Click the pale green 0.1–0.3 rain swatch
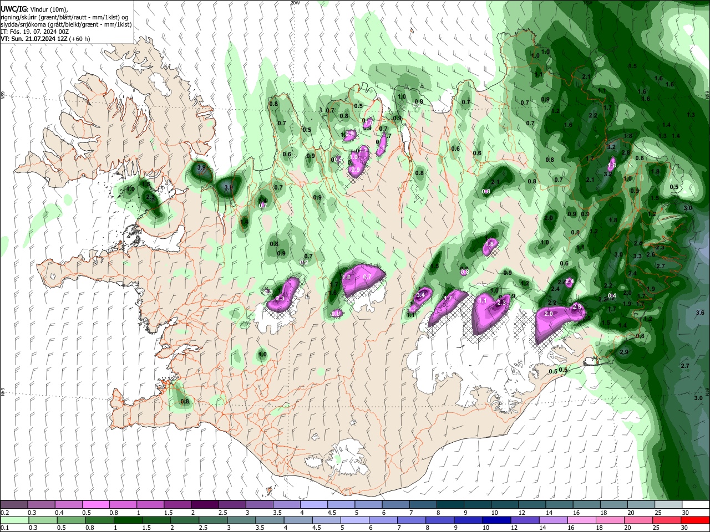710x532 pixels. pyautogui.click(x=14, y=520)
